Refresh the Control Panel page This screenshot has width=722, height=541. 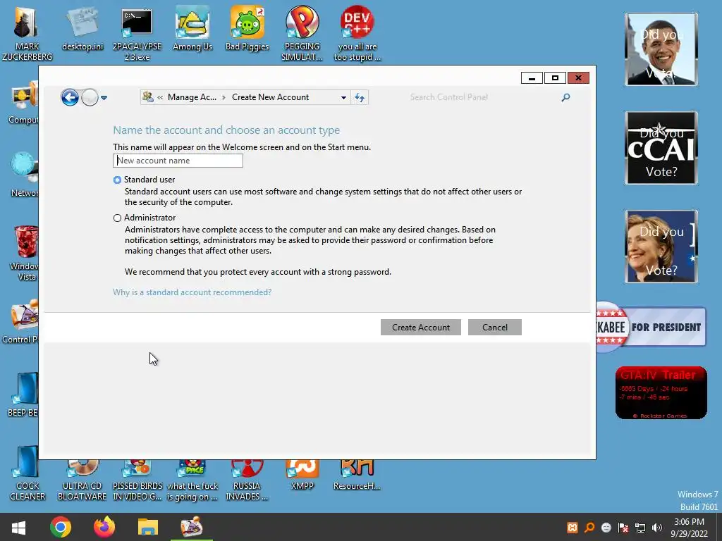[x=360, y=97]
